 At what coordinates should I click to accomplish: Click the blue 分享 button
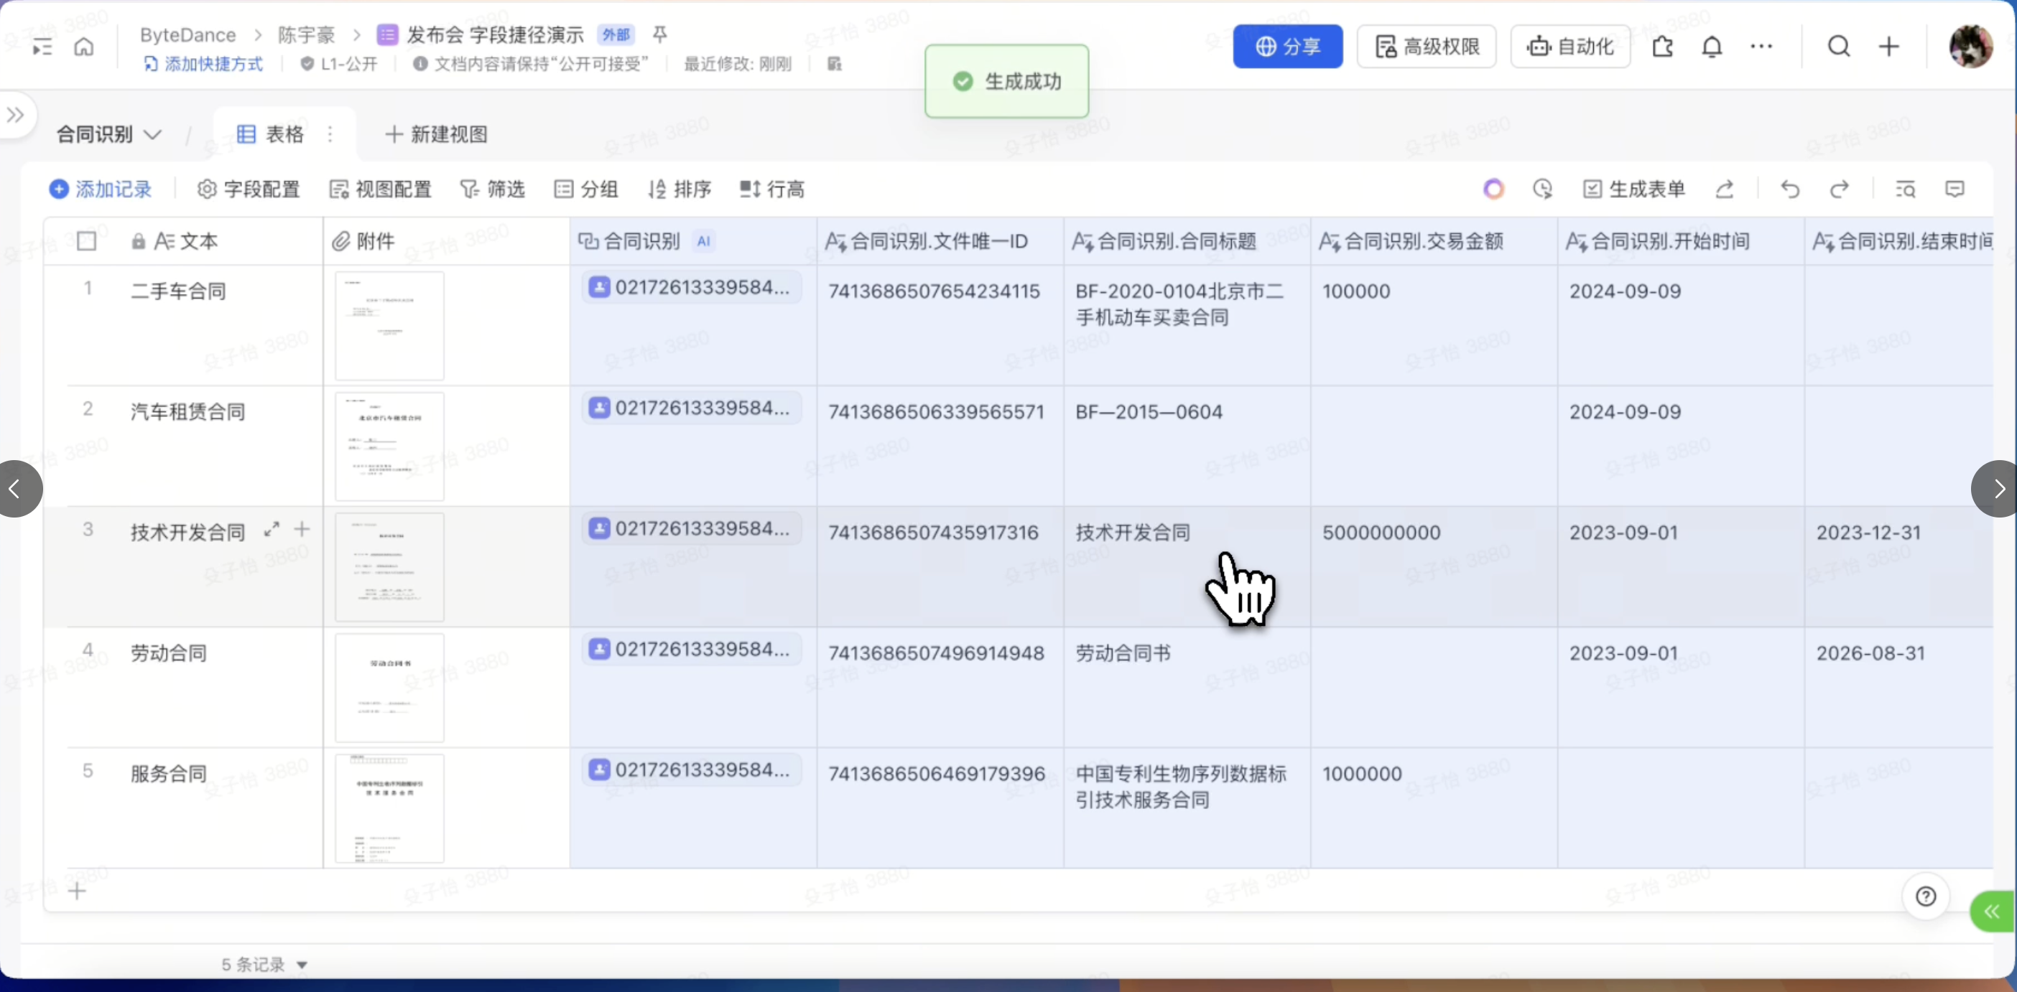1287,47
